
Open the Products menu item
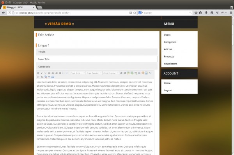(169, 56)
